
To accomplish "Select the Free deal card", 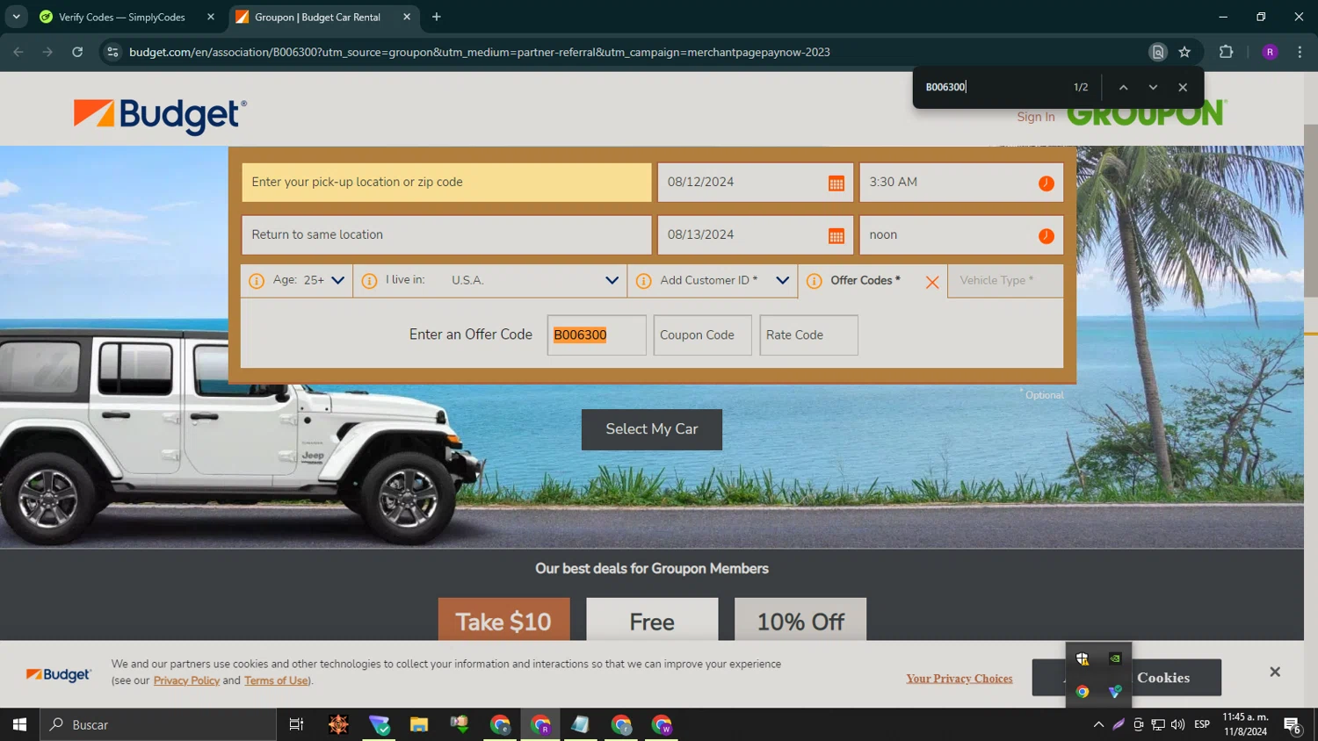I will click(x=652, y=620).
